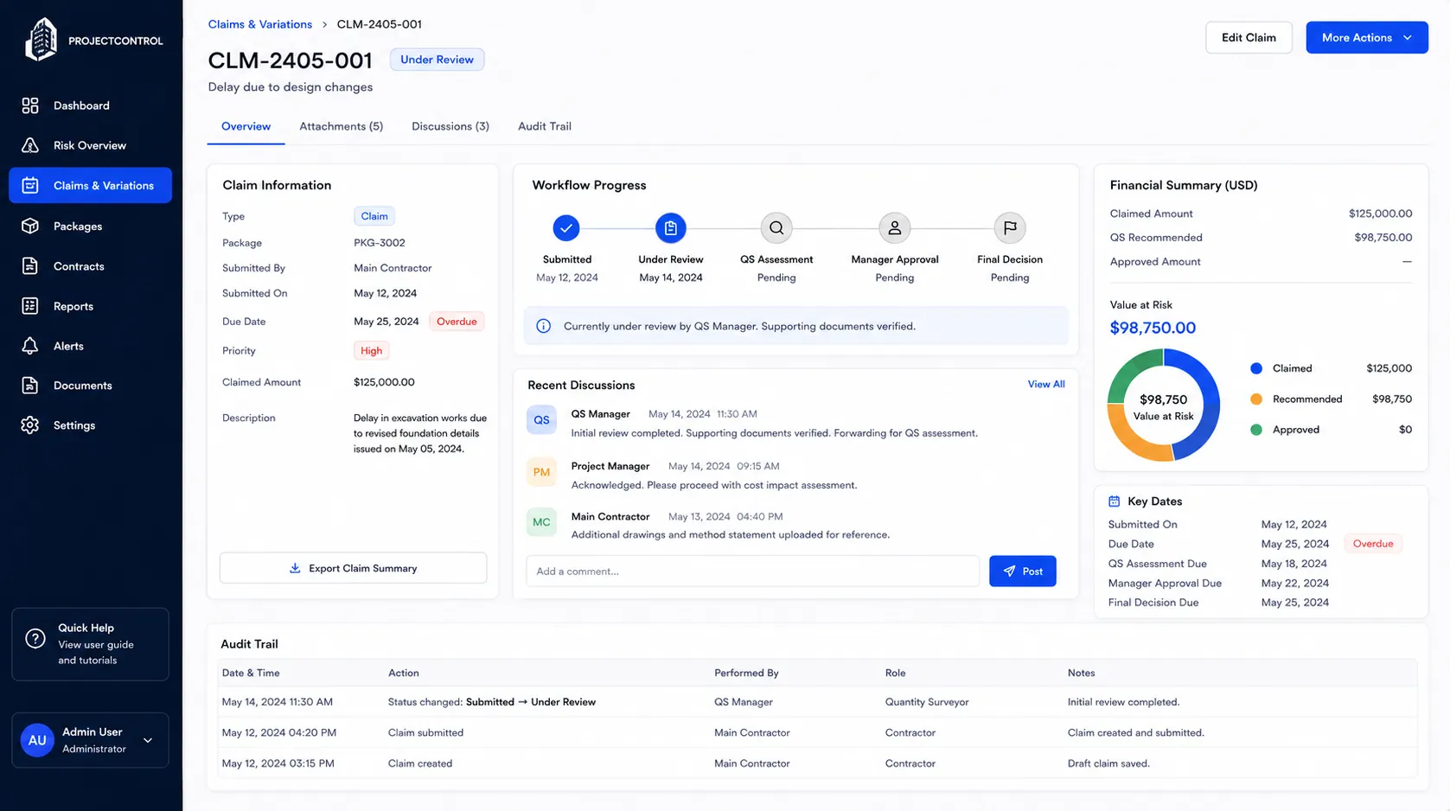The height and width of the screenshot is (811, 1450).
Task: Click audit row 'Claim created'
Action: [x=817, y=763]
